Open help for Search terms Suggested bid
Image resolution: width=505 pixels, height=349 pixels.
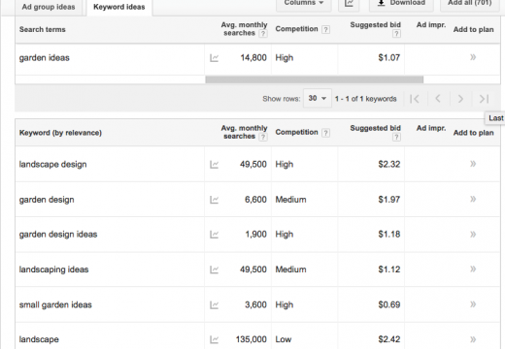(396, 34)
